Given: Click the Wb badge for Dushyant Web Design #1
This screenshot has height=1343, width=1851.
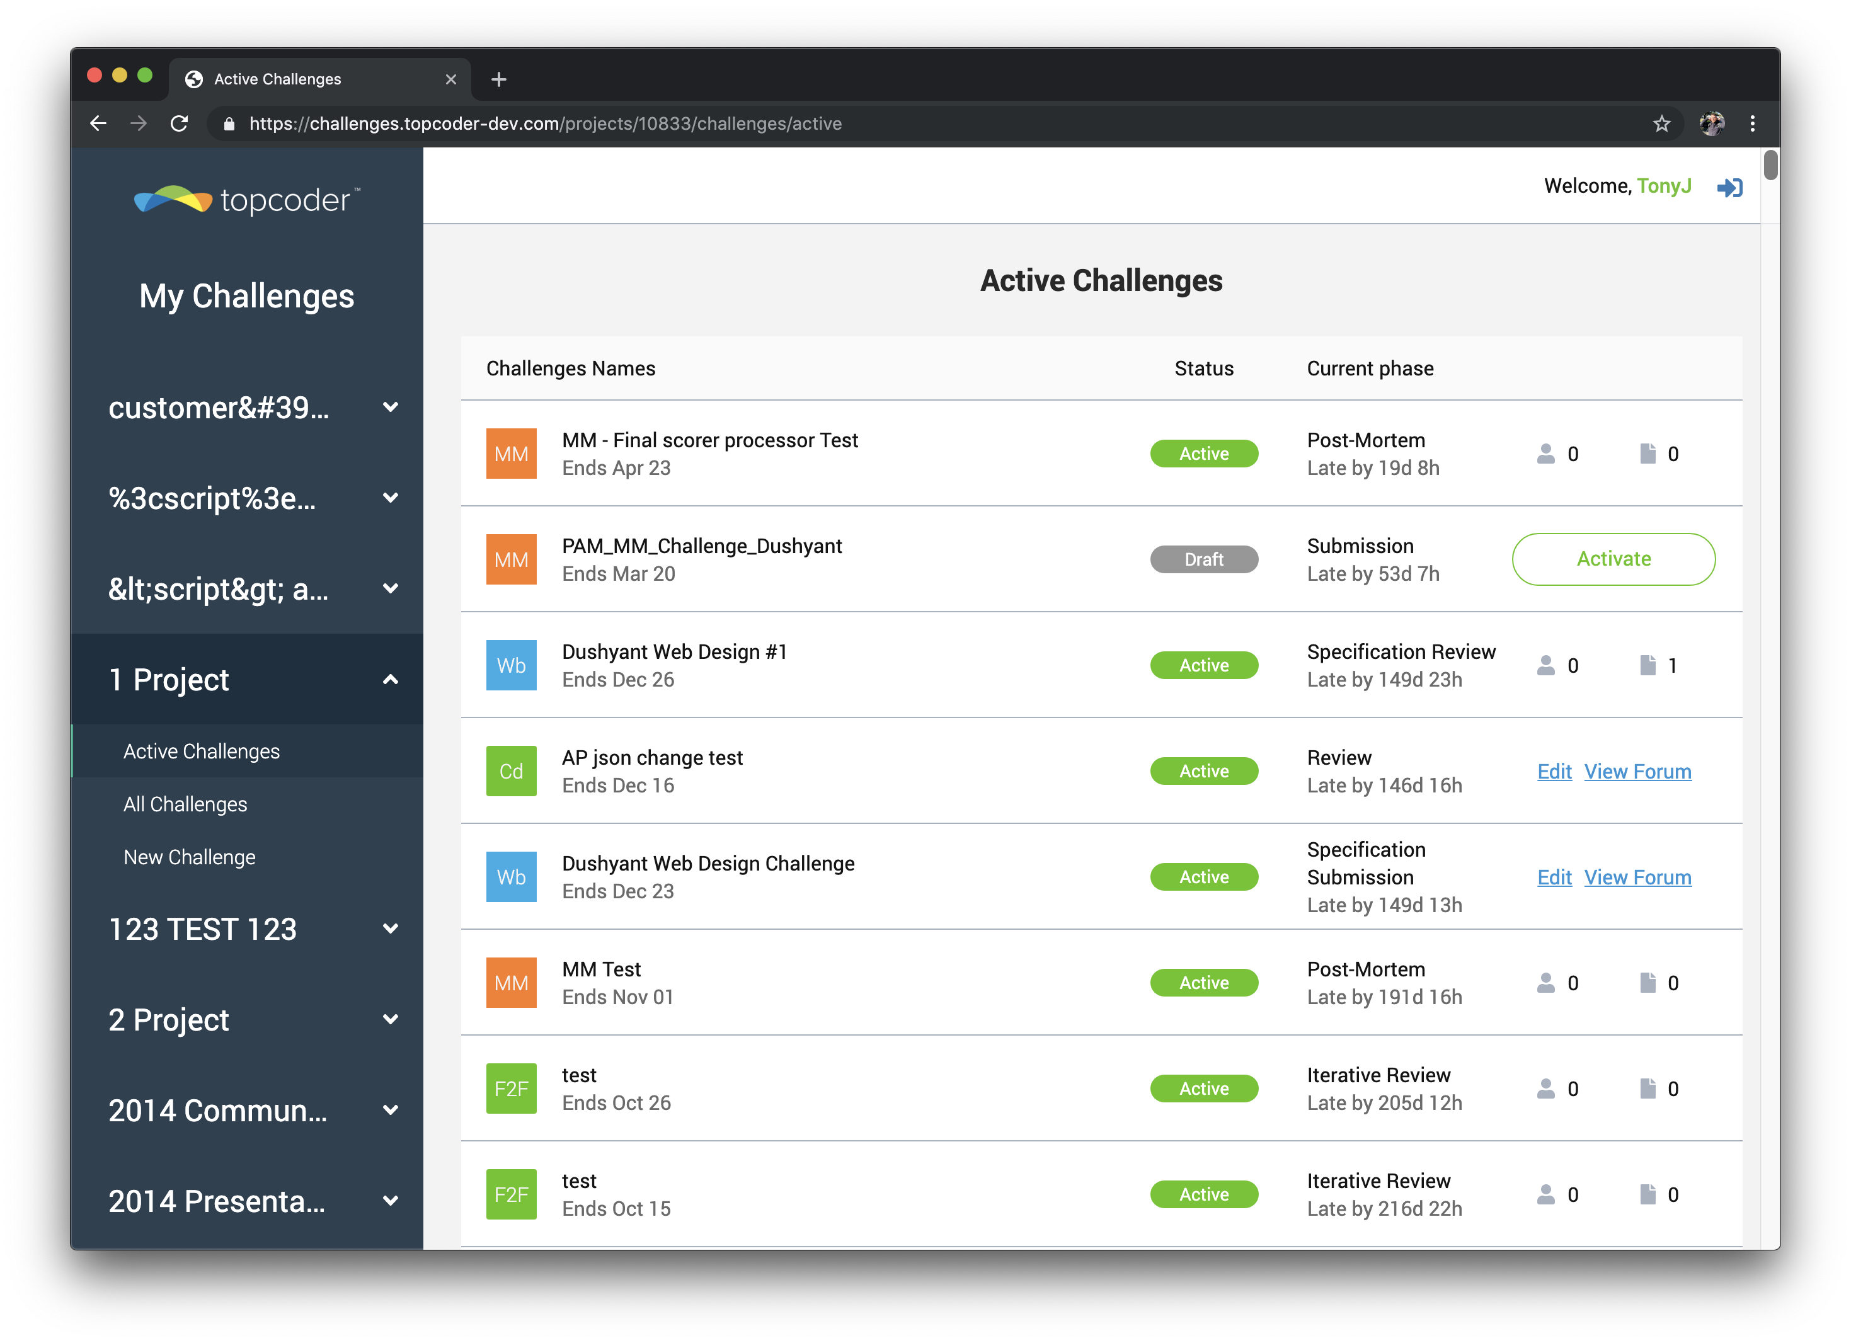Looking at the screenshot, I should 511,665.
